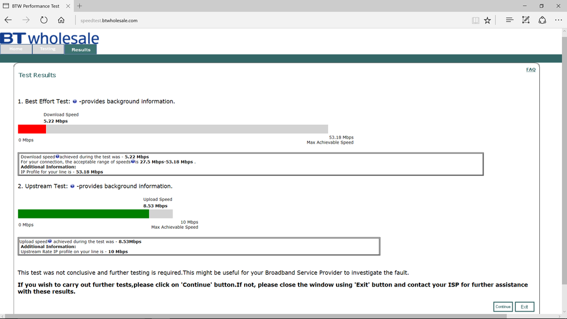Screen dimensions: 567x319
Task: Click grey remainder of download speed bar
Action: click(187, 129)
